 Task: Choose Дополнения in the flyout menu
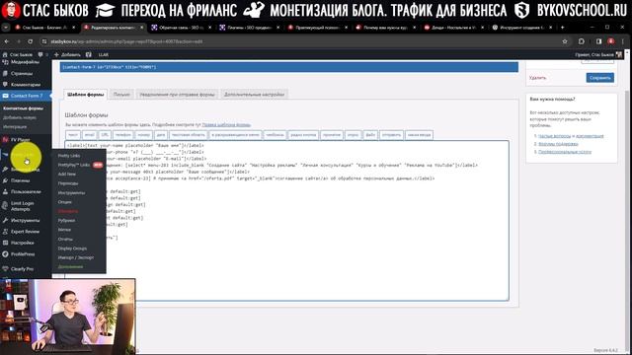[70, 267]
